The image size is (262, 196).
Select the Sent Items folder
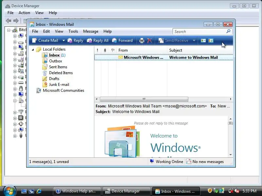point(58,67)
